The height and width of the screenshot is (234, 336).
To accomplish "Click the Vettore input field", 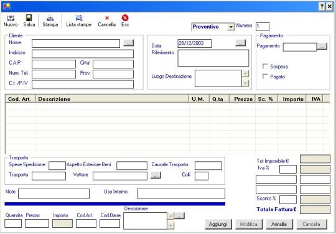I will click(120, 176).
